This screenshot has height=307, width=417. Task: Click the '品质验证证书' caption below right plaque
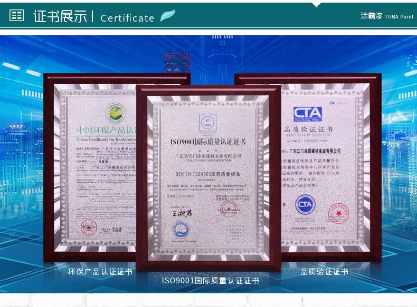tap(325, 272)
